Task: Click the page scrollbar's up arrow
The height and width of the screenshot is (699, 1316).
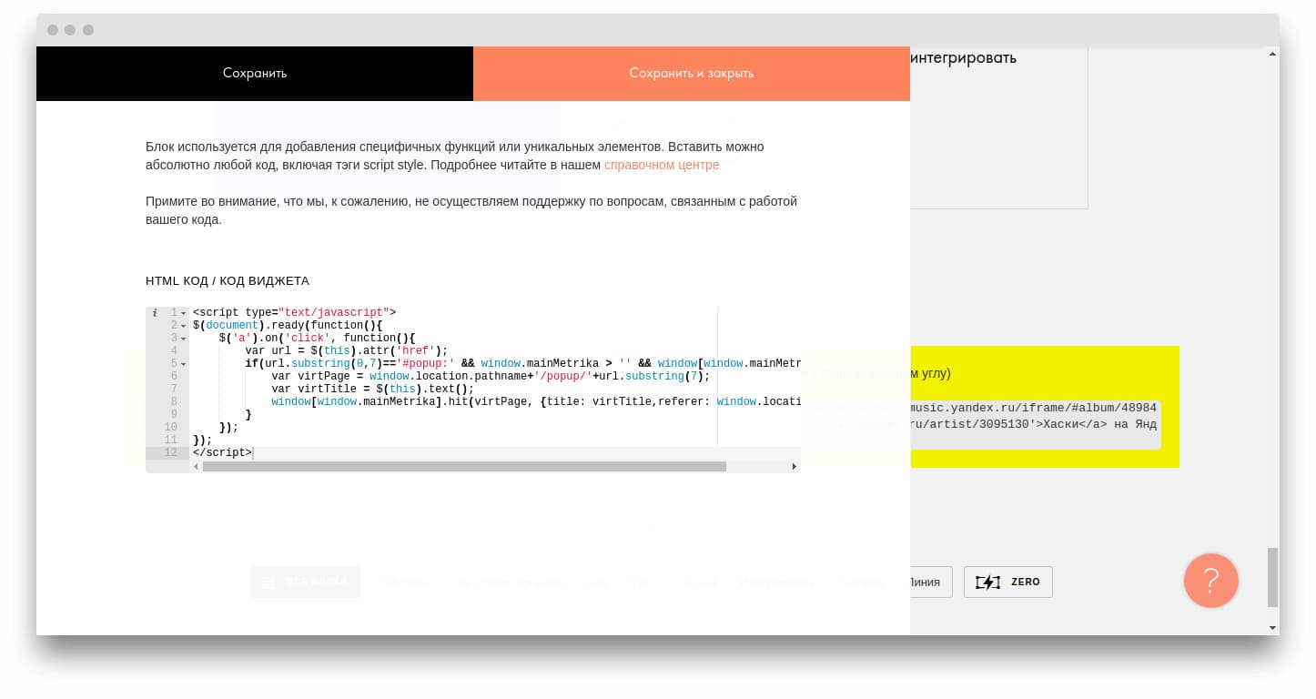Action: point(1273,54)
